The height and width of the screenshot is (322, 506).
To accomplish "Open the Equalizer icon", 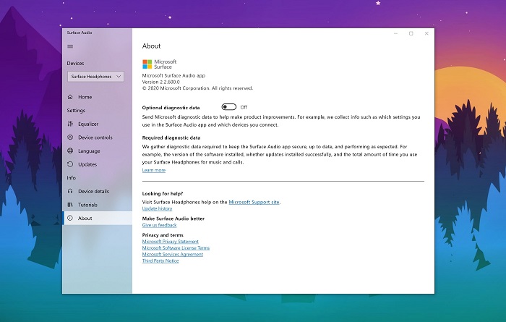I will pyautogui.click(x=70, y=124).
